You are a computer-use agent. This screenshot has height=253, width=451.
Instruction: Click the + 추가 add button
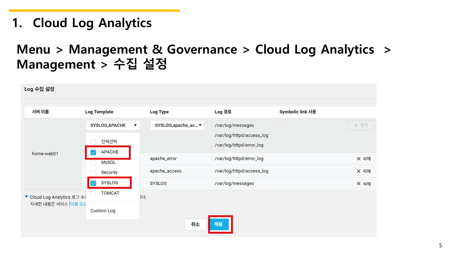pos(361,125)
